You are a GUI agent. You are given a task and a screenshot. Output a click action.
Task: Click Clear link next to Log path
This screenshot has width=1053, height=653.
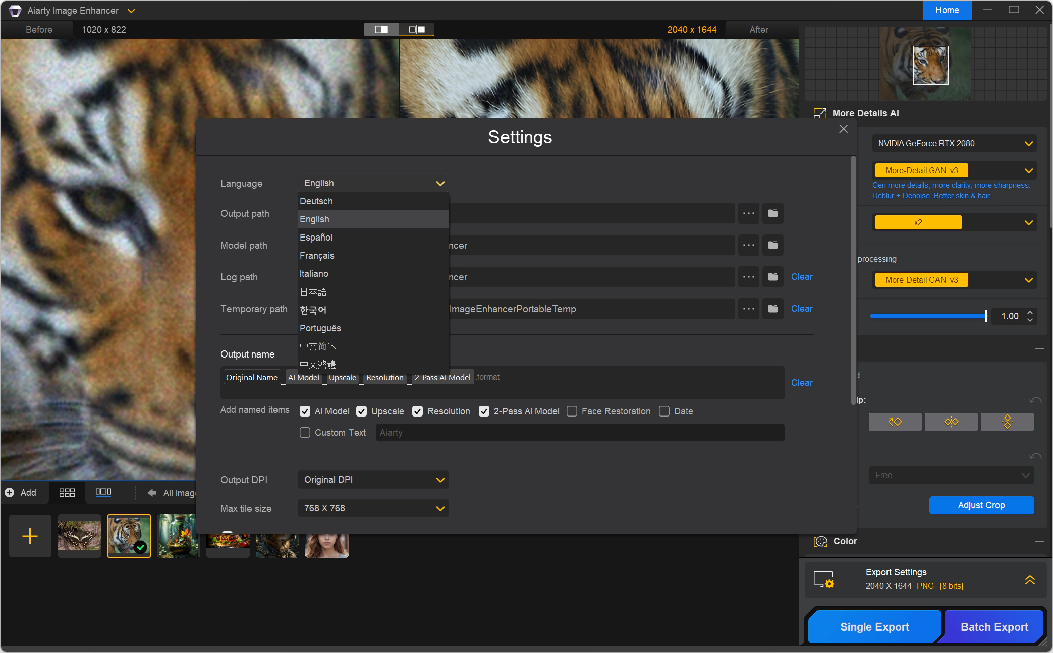801,277
